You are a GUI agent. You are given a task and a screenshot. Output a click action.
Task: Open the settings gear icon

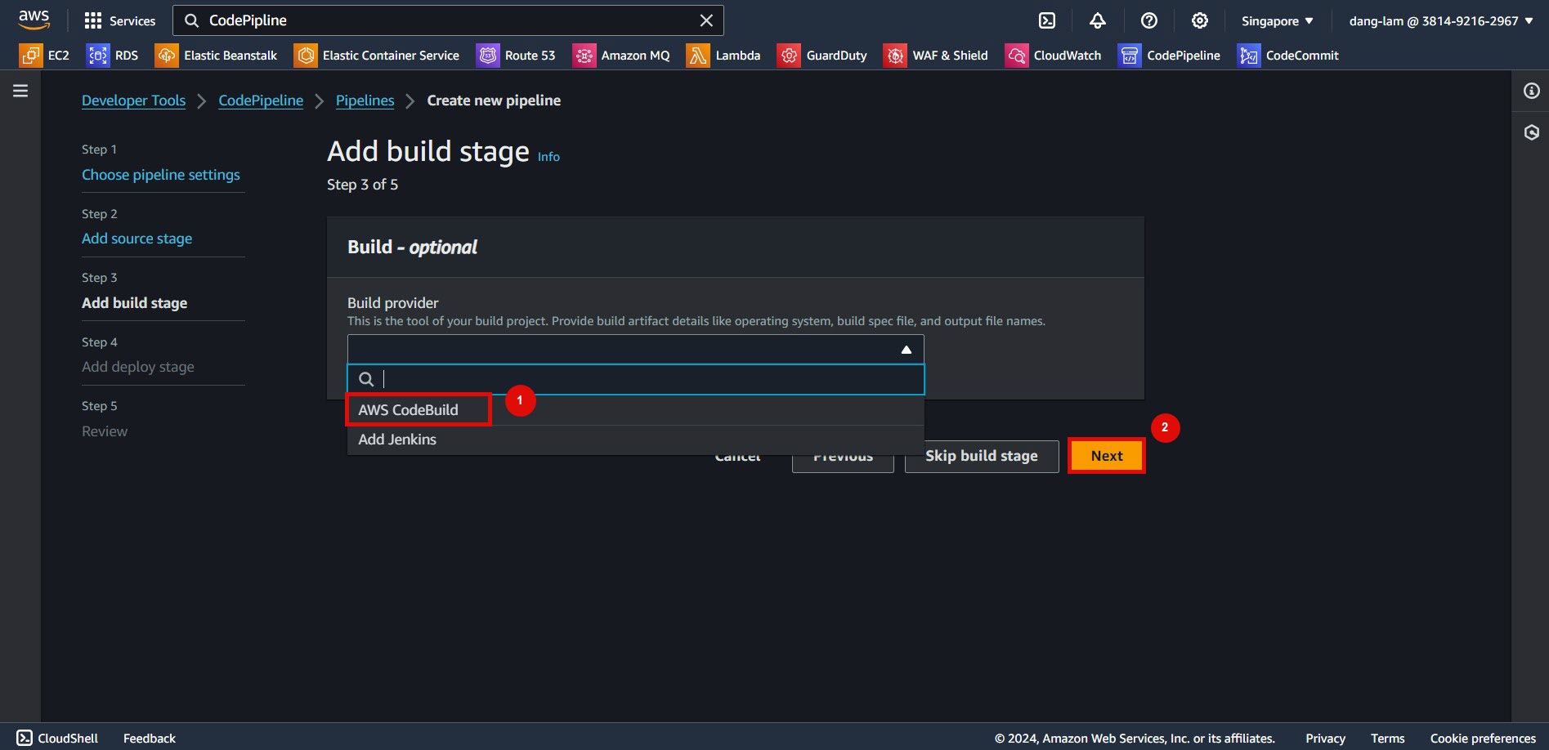click(1199, 20)
